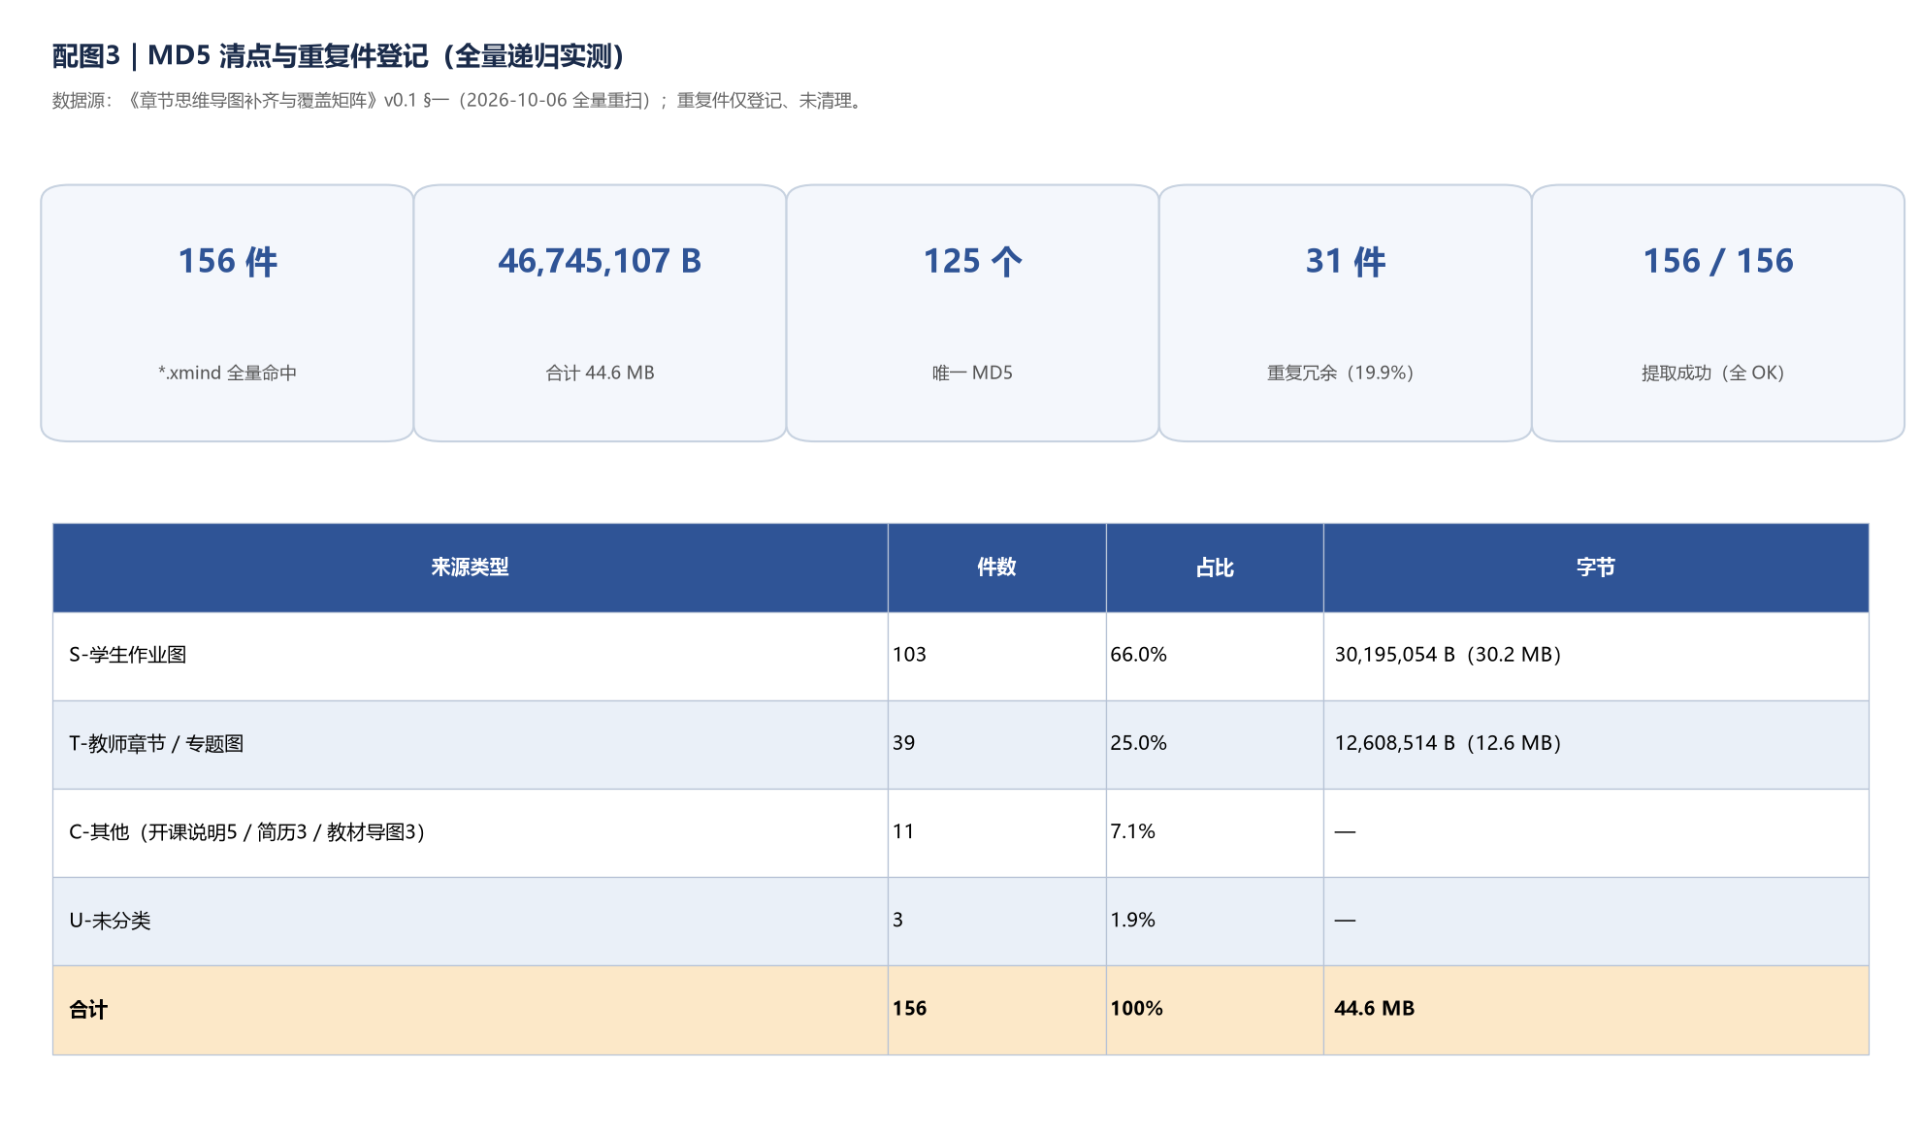Click the 提取成功（全 OK）caption
This screenshot has width=1921, height=1135.
[x=1717, y=373]
